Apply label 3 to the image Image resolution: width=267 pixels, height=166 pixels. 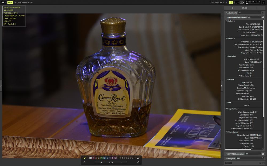tap(99, 158)
